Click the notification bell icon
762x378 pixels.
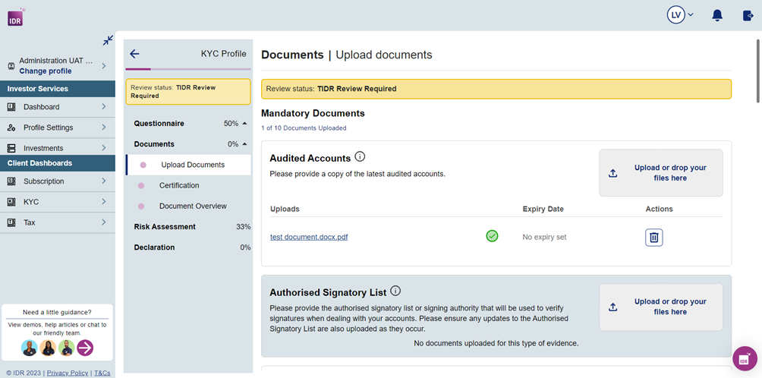716,16
